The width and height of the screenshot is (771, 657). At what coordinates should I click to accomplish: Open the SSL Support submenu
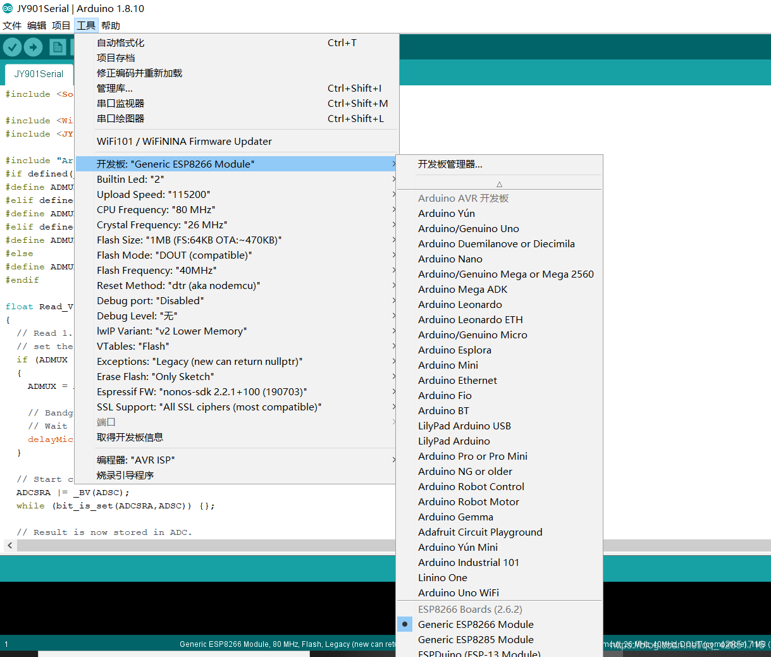point(237,407)
